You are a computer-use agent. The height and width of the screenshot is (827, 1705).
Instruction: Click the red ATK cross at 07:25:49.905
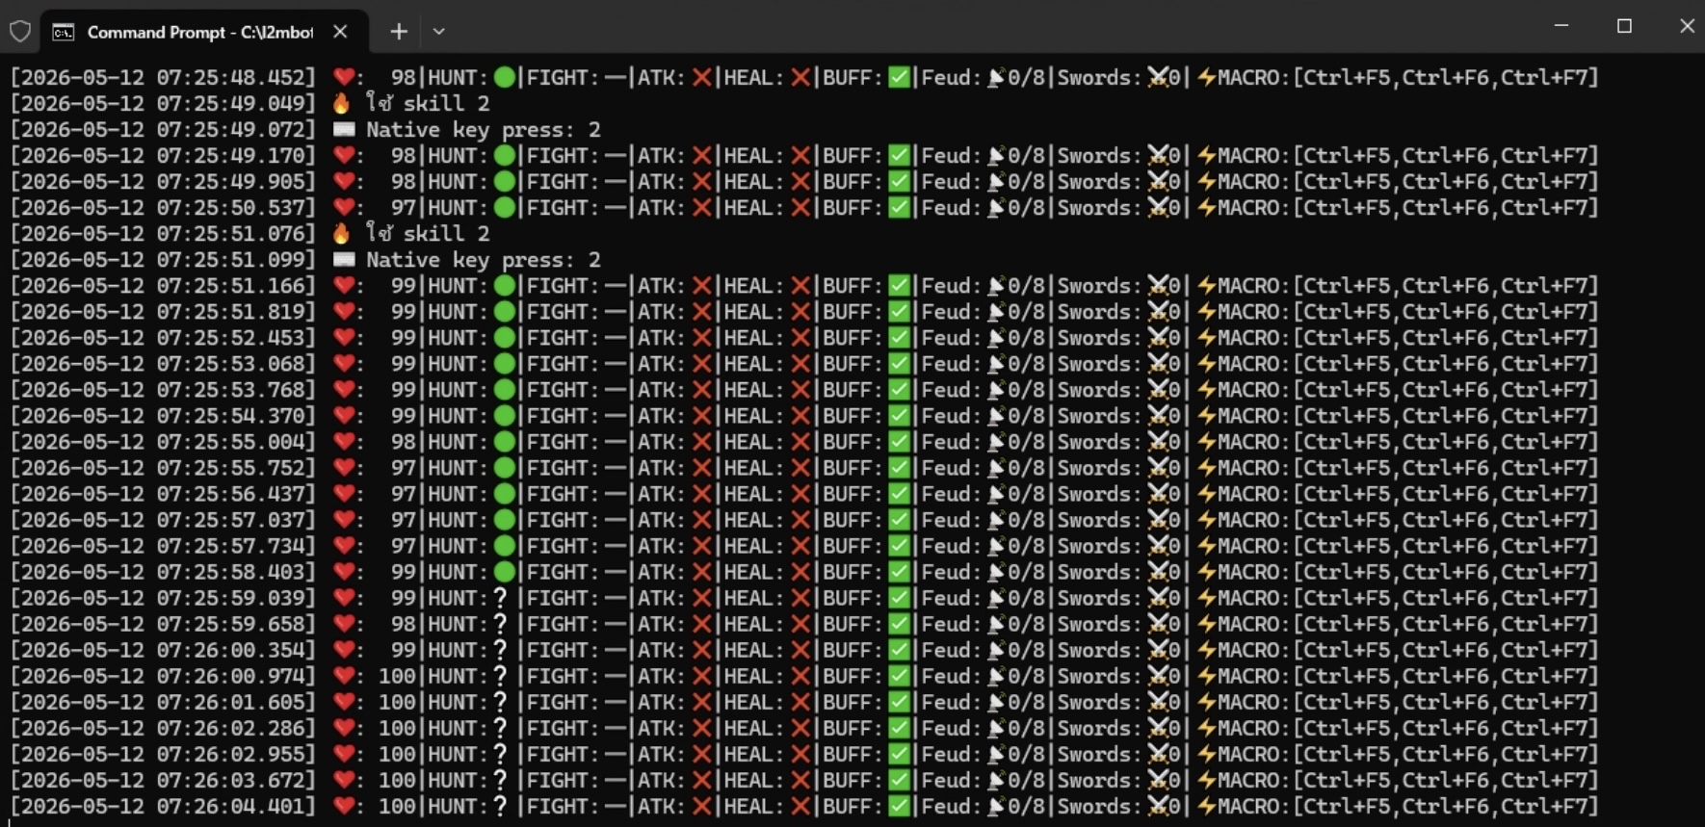point(702,181)
